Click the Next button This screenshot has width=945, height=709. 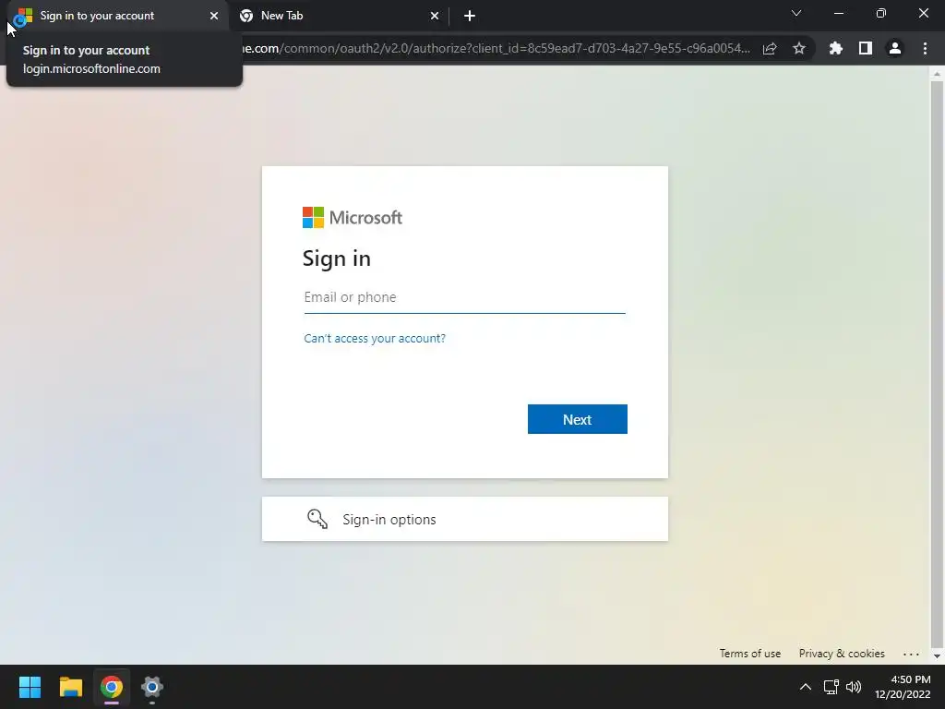pos(578,419)
